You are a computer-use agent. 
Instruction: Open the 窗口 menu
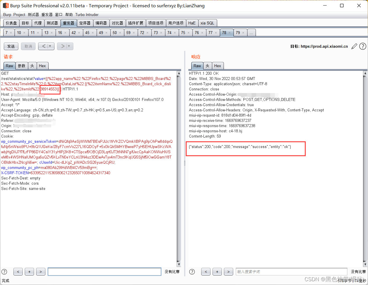click(x=59, y=15)
